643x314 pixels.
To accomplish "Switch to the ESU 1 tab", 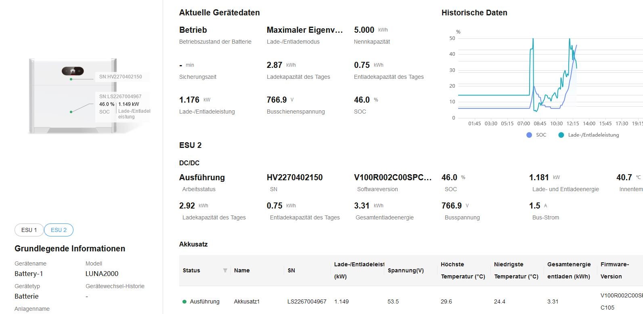I will click(x=29, y=230).
